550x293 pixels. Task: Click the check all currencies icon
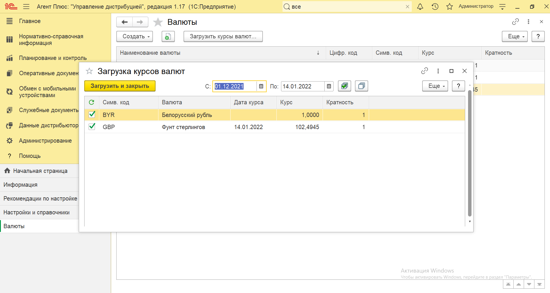coord(344,86)
